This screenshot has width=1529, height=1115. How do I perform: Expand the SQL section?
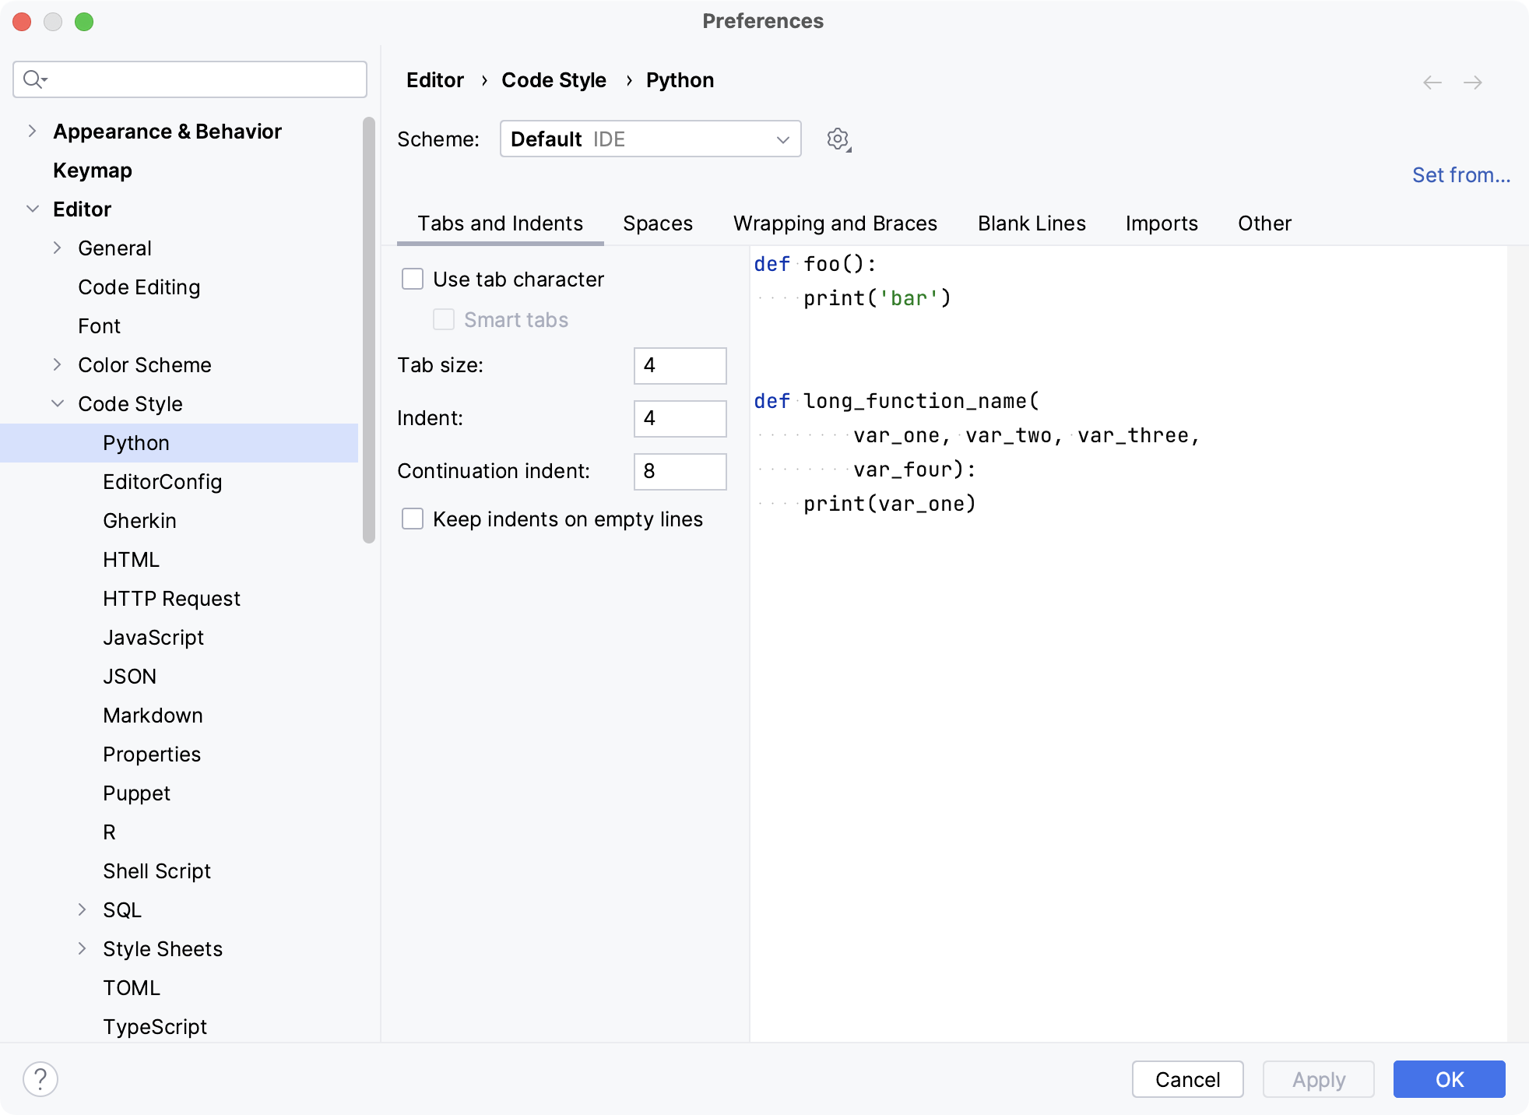79,909
